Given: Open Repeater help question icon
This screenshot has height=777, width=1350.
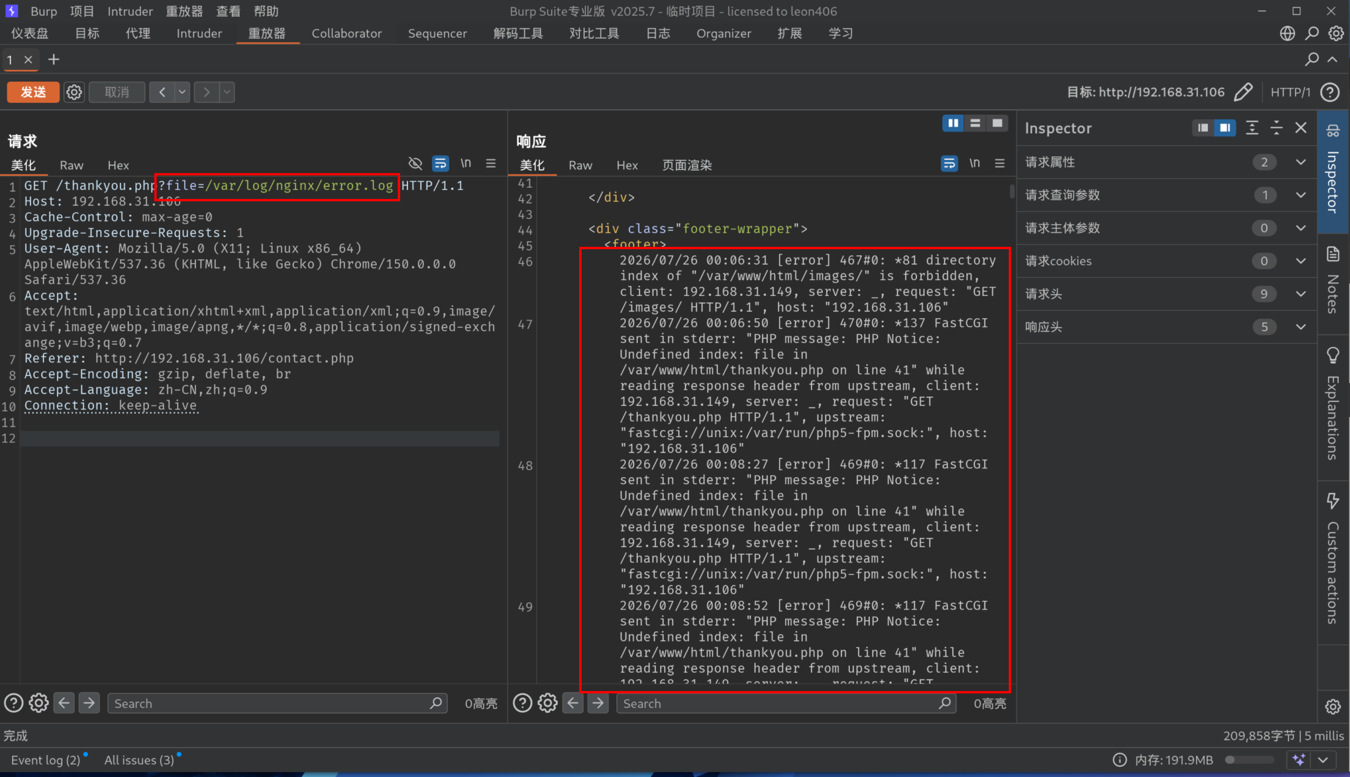Looking at the screenshot, I should tap(1330, 92).
